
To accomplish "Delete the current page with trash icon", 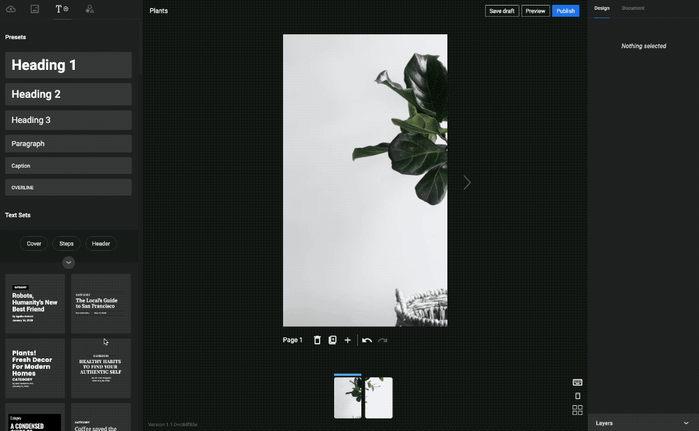I will click(317, 340).
